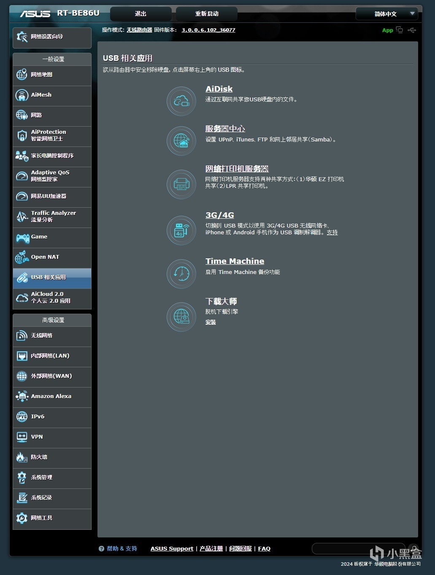Click 安装 to install Download Master

point(211,322)
